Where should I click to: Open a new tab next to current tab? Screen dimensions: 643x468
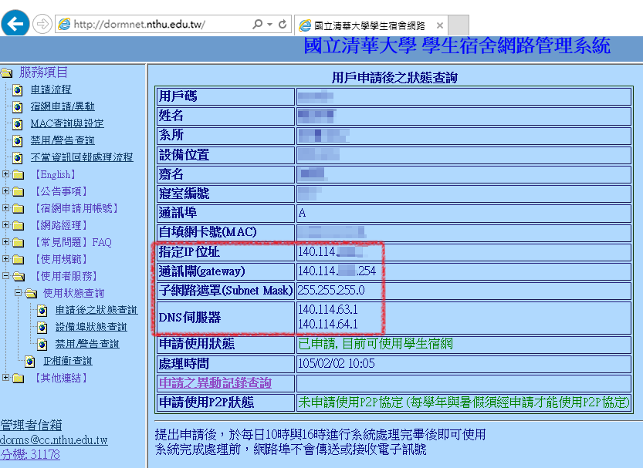pyautogui.click(x=459, y=25)
